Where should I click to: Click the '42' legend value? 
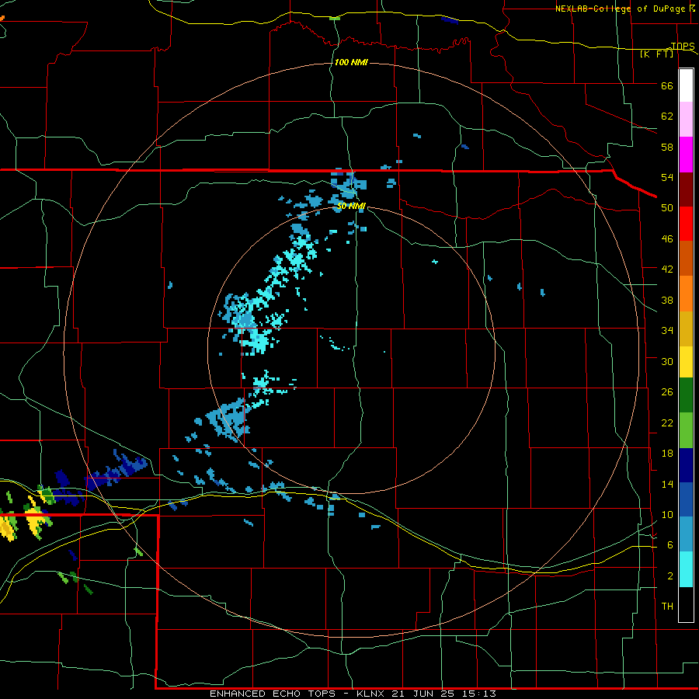[667, 270]
